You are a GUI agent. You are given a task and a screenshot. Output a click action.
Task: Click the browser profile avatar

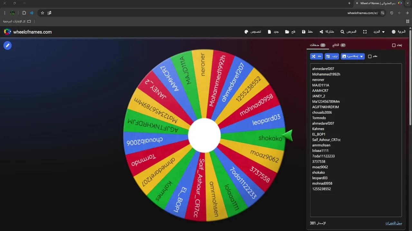pos(13,13)
